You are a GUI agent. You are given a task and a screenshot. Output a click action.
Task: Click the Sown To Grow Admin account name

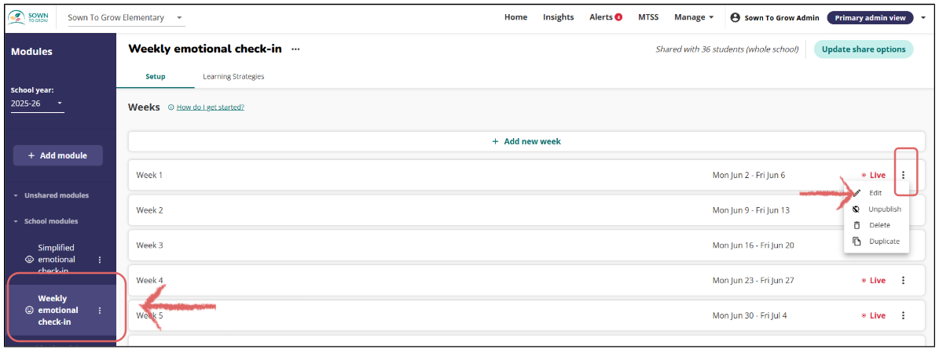(782, 18)
